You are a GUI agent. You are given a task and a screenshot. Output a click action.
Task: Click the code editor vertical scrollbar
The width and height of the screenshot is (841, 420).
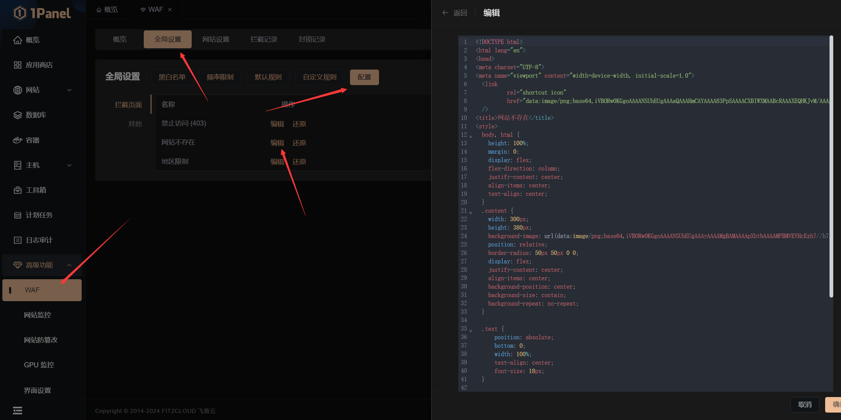point(831,167)
